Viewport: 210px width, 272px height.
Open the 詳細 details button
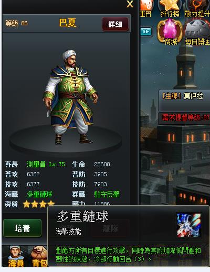(115, 24)
